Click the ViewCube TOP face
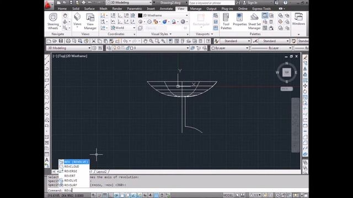Image resolution: width=353 pixels, height=198 pixels. click(x=287, y=72)
